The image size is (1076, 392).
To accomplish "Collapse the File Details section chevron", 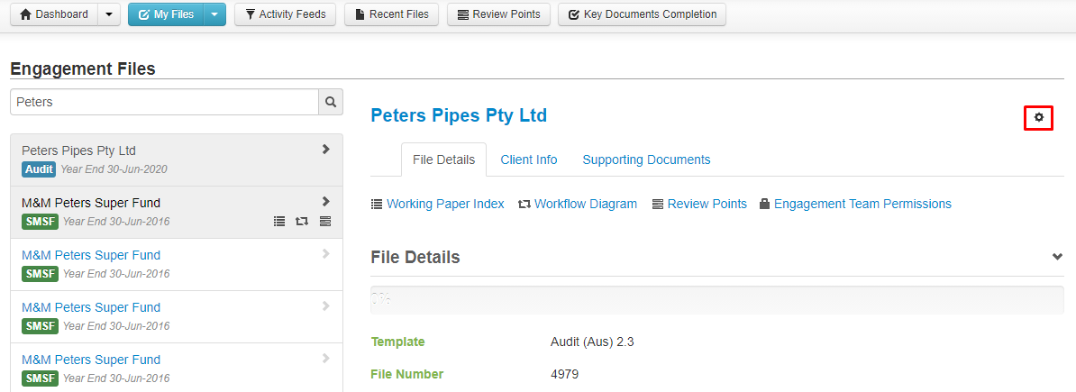I will click(1057, 257).
